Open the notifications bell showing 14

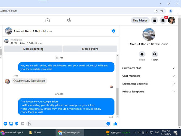pos(163,21)
